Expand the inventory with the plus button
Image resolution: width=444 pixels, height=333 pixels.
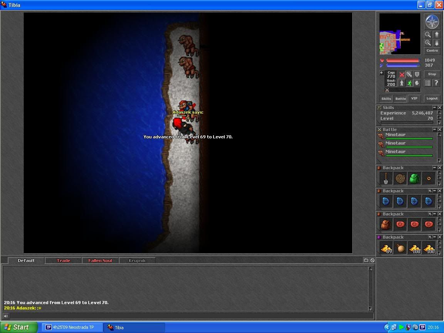point(382,73)
